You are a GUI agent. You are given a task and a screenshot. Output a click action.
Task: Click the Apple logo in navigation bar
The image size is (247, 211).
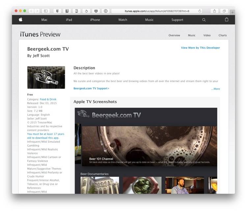pyautogui.click(x=21, y=19)
